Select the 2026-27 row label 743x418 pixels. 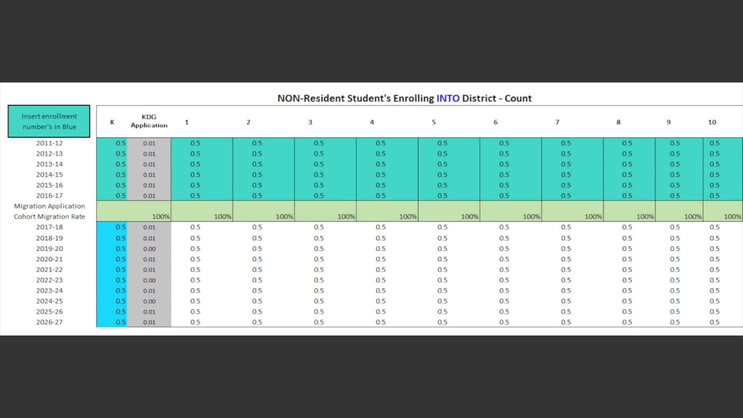[49, 322]
